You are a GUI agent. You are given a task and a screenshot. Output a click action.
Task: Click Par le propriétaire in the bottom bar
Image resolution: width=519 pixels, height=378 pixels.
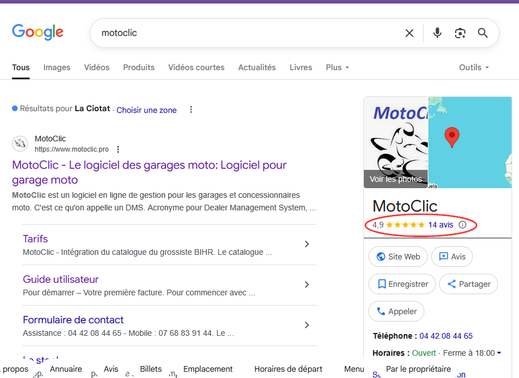[x=419, y=369]
